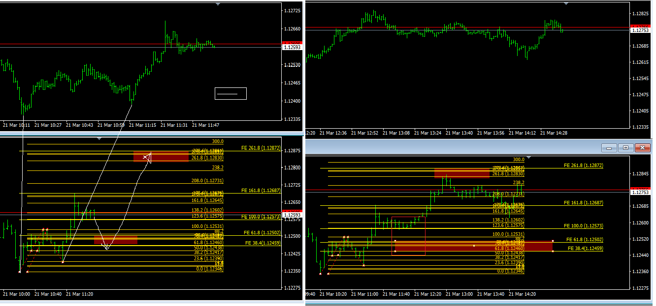Select lower red rectangle in bottom-right chart
The image size is (656, 306).
[474, 246]
